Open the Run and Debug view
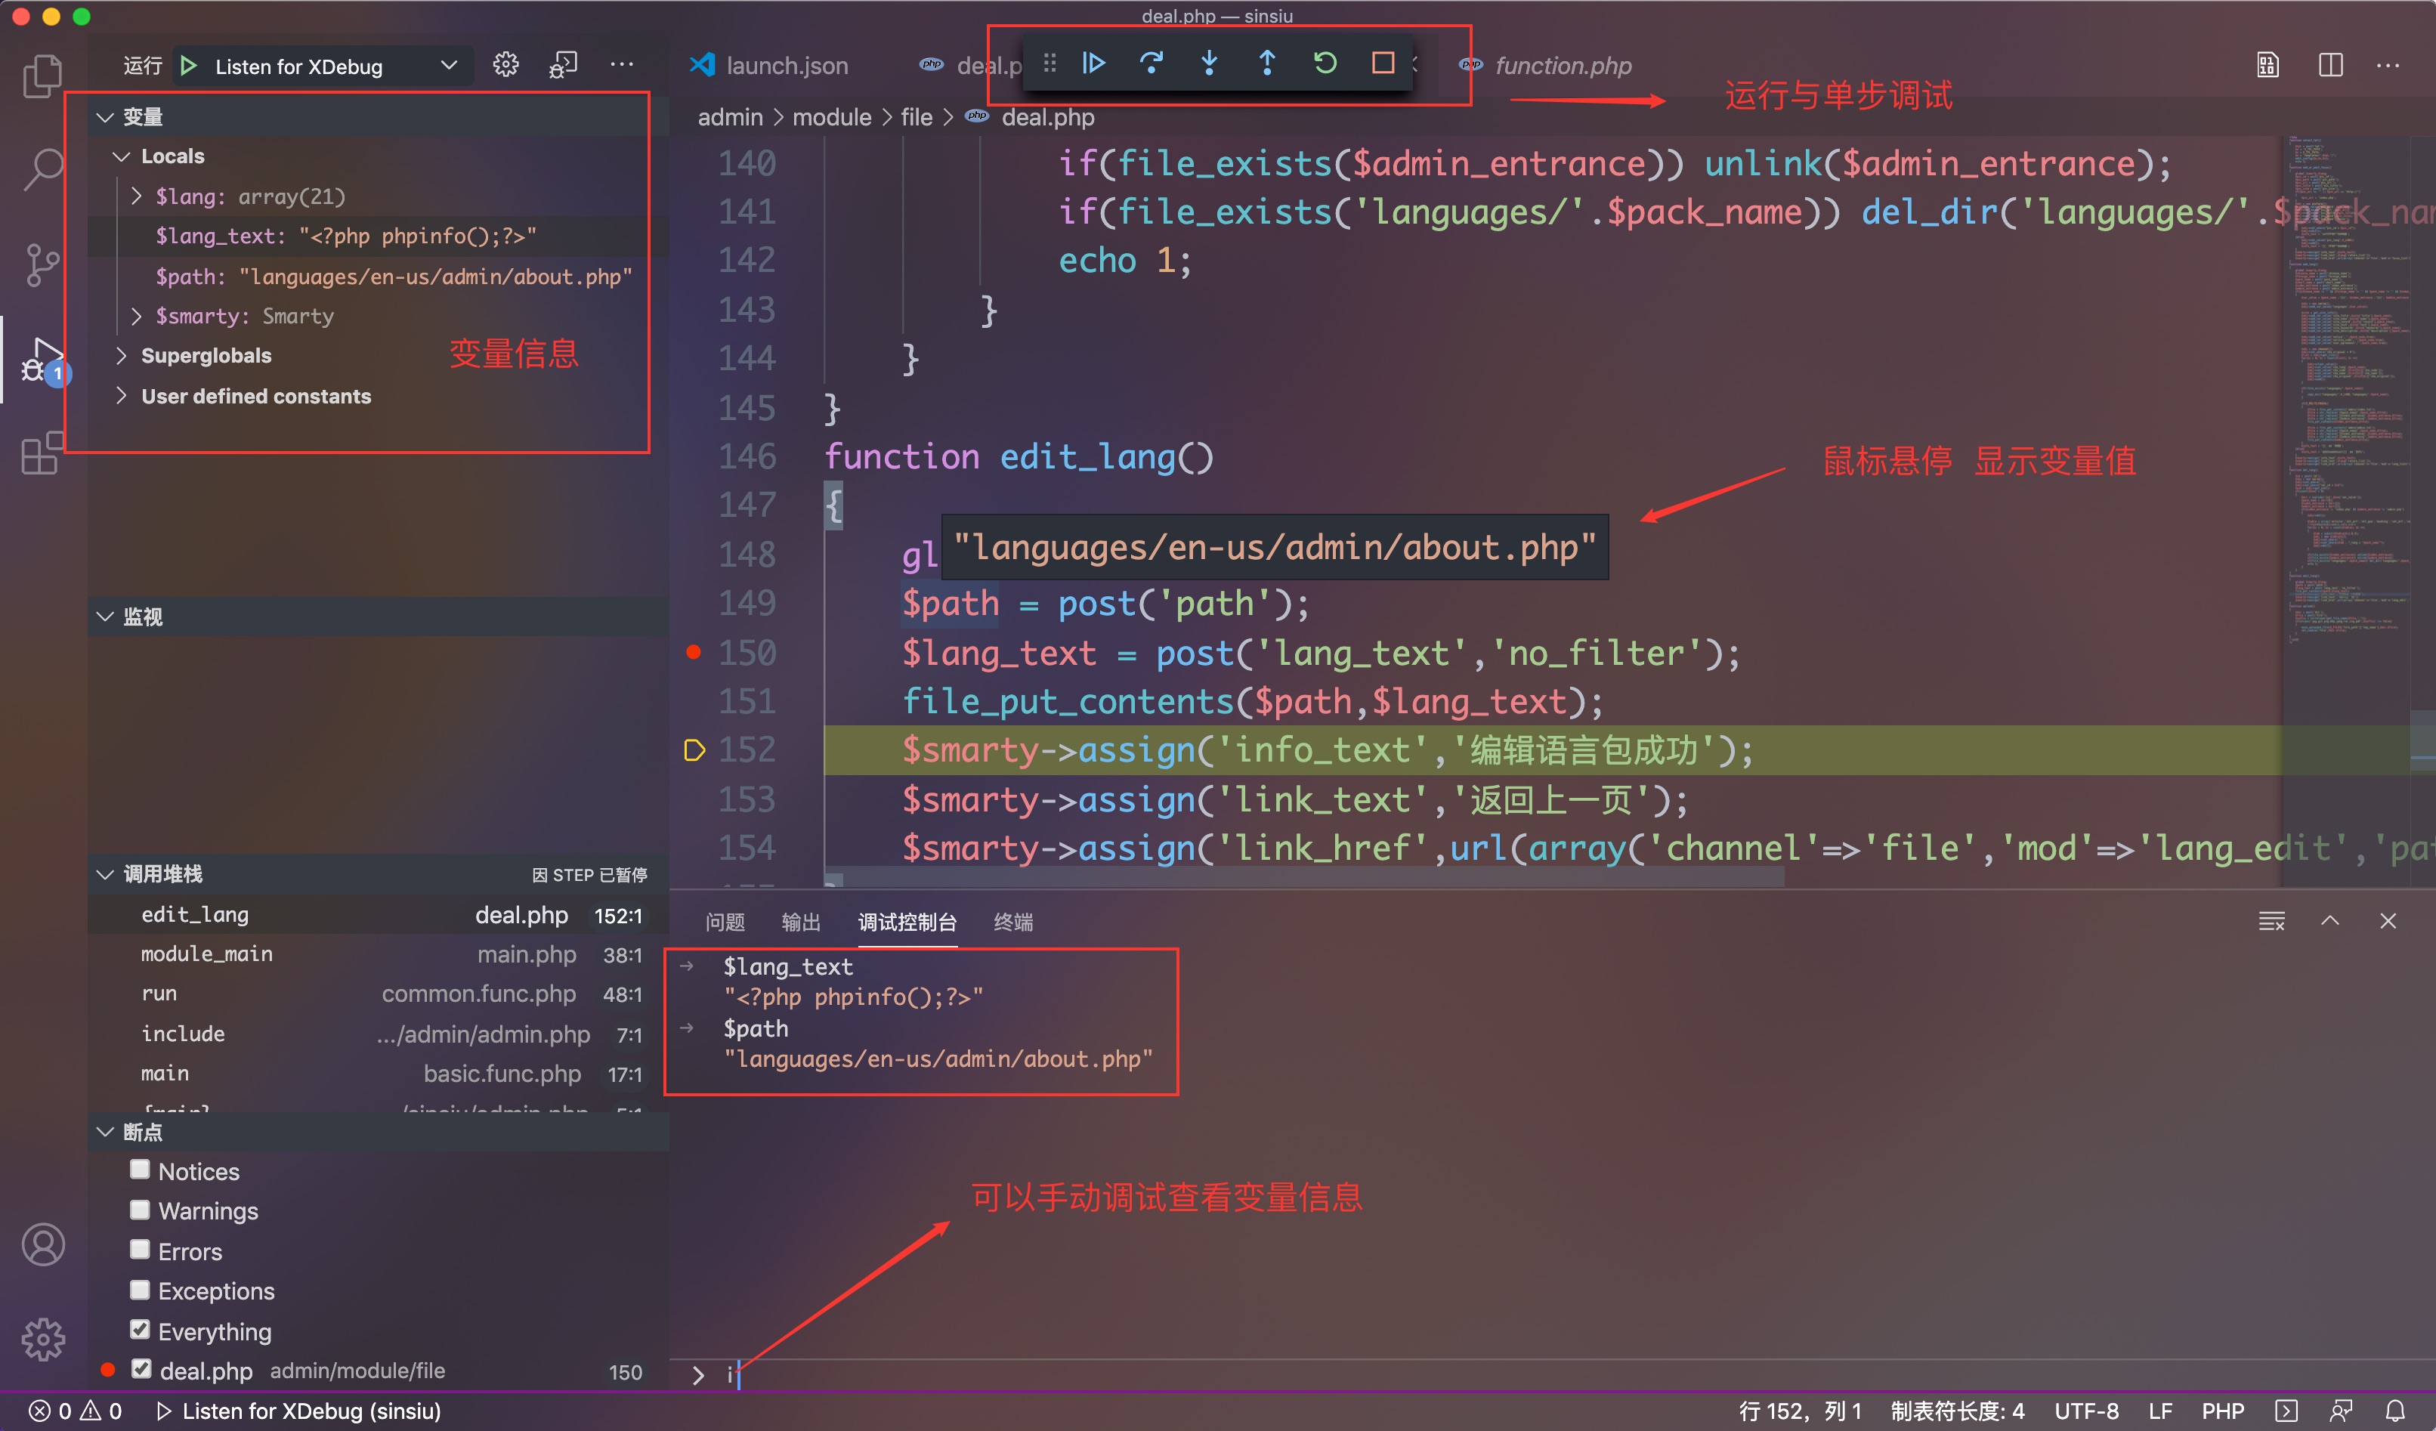The width and height of the screenshot is (2436, 1431). 42,362
